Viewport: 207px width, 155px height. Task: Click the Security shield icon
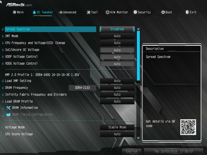coord(135,12)
